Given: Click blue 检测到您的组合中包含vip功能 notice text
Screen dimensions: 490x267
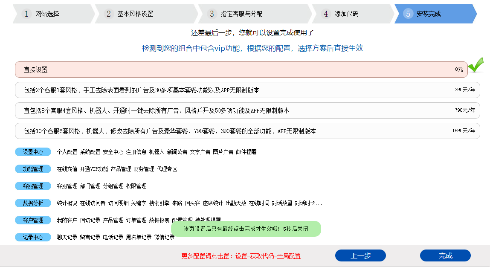Looking at the screenshot, I should pyautogui.click(x=252, y=48).
